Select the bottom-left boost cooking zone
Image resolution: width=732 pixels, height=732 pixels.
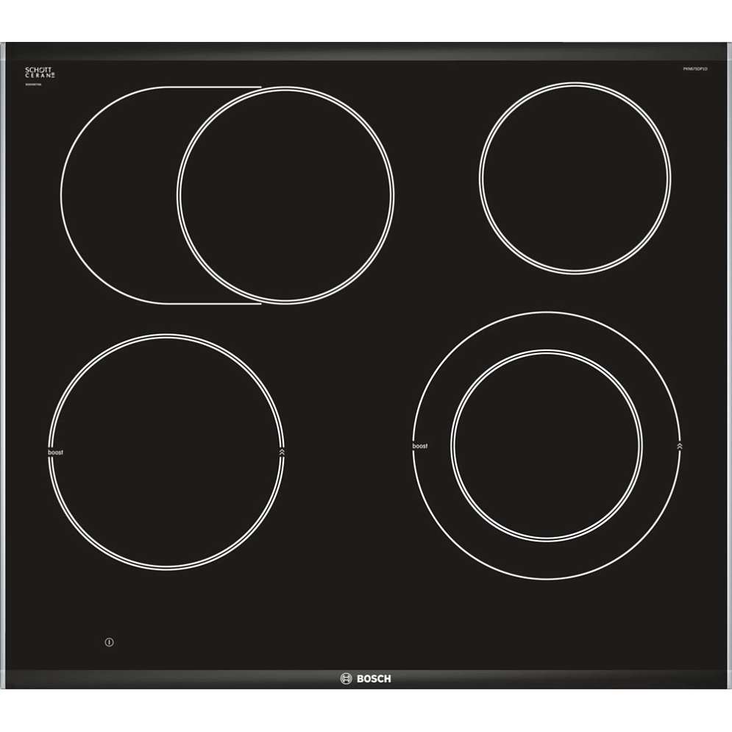pyautogui.click(x=166, y=452)
